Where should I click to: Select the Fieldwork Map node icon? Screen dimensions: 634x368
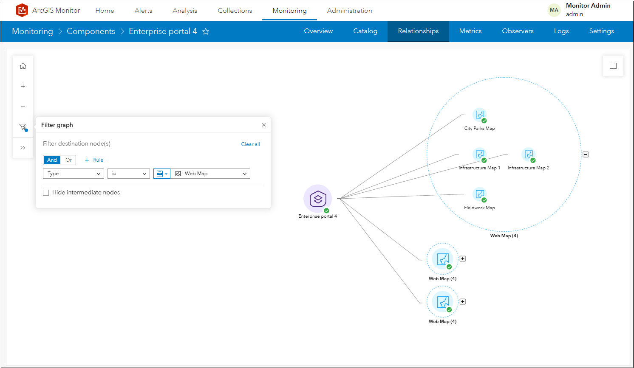(480, 194)
